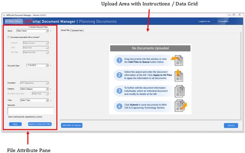Click the Clear button

15,124
